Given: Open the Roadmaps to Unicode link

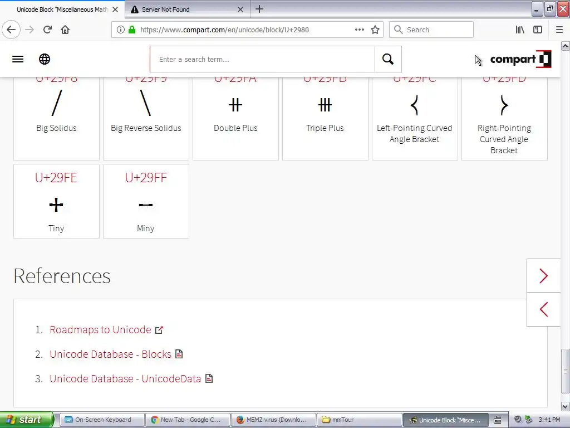Looking at the screenshot, I should pyautogui.click(x=100, y=330).
